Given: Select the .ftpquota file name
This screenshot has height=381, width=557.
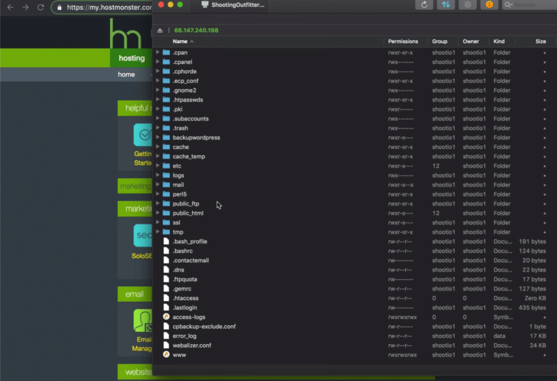Looking at the screenshot, I should (x=185, y=279).
